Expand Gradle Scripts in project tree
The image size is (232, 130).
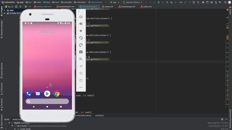[5, 13]
